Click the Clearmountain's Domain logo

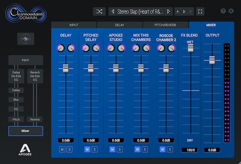point(26,14)
